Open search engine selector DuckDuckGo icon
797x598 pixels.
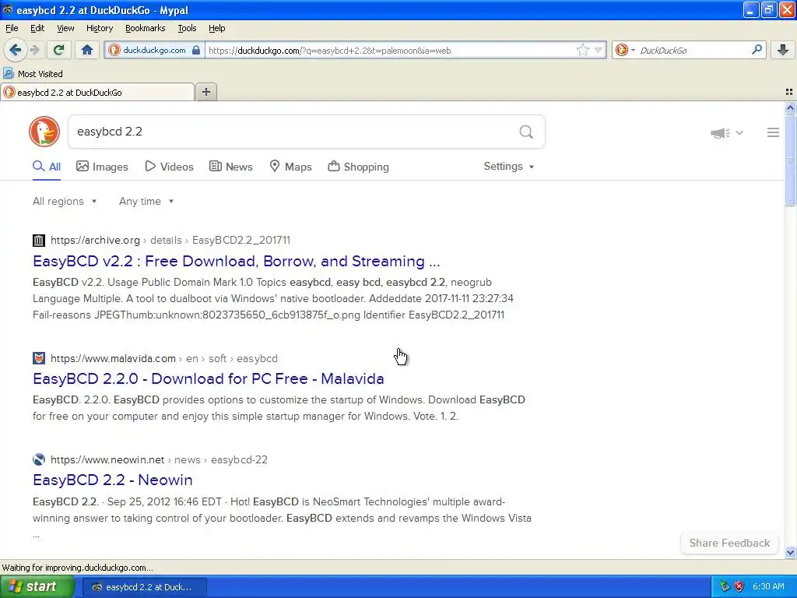point(624,50)
